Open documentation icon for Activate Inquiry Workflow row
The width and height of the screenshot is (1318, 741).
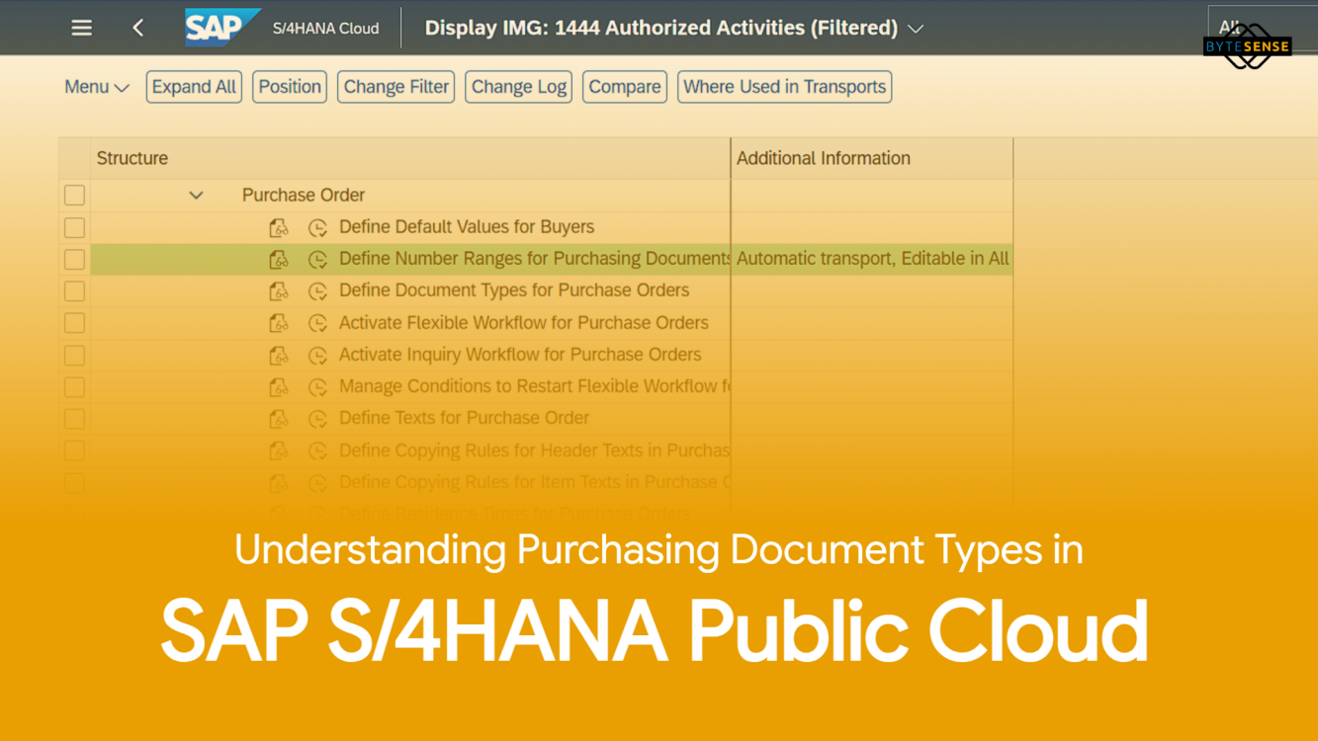(x=279, y=355)
